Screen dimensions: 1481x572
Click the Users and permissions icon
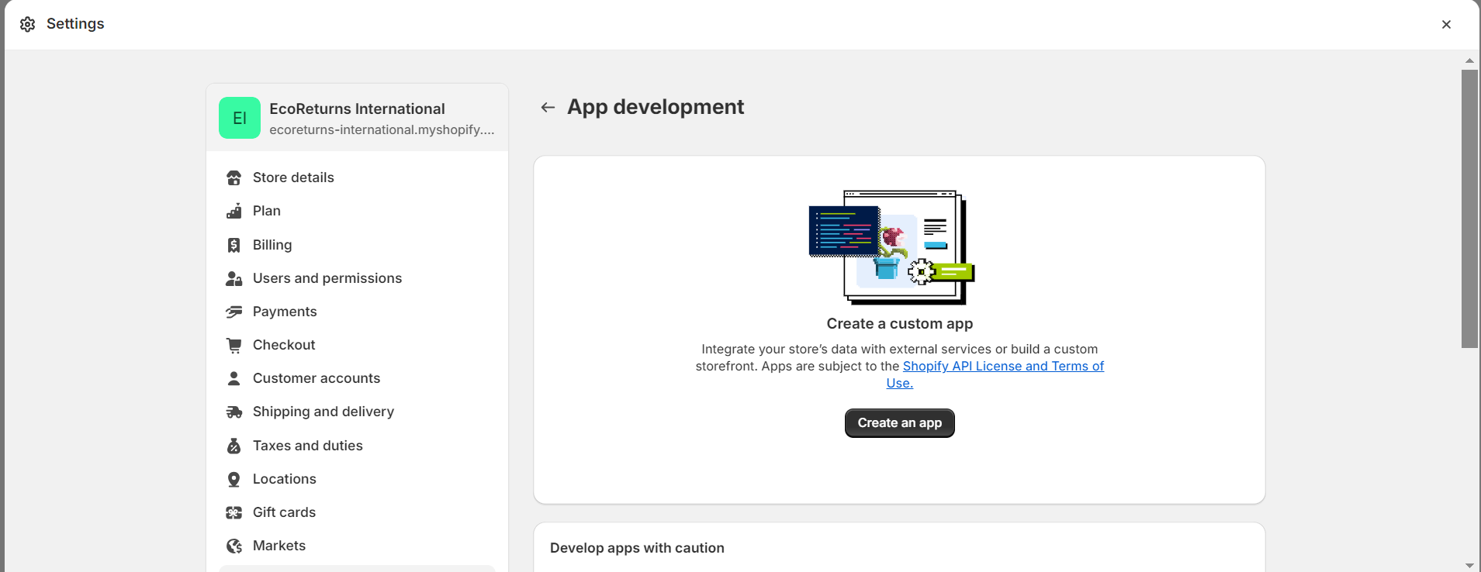click(x=234, y=278)
